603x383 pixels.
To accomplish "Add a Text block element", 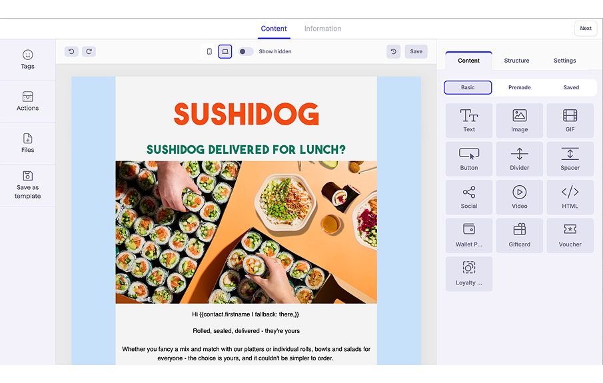I will coord(469,121).
